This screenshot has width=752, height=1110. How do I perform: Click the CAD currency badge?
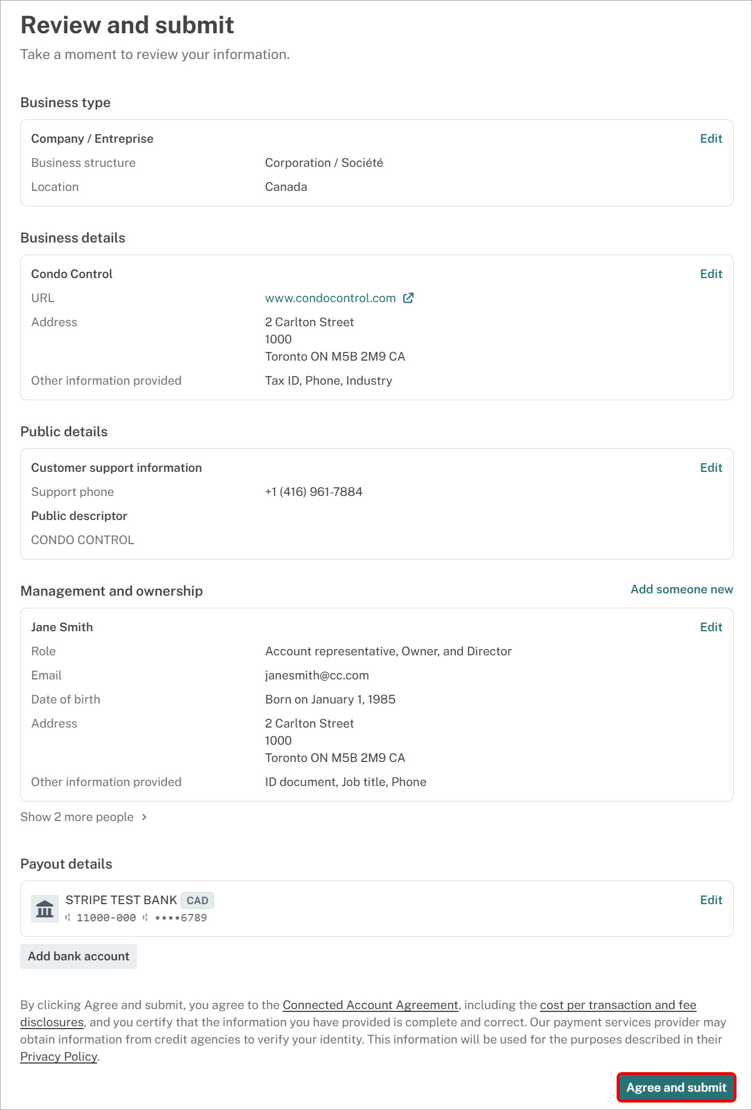[x=197, y=900]
